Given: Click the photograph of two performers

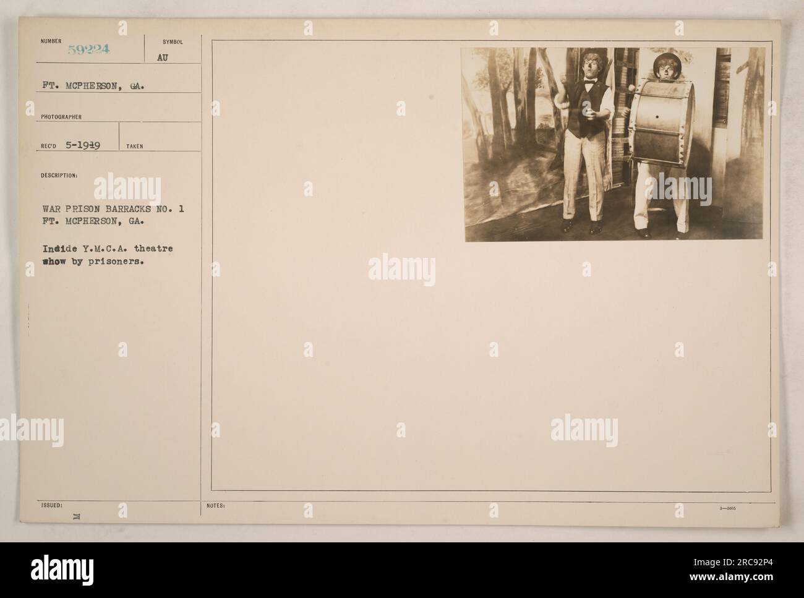Looking at the screenshot, I should click(613, 144).
